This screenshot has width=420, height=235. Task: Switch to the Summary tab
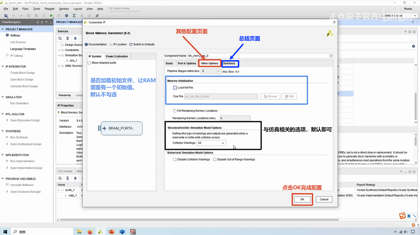coord(229,63)
